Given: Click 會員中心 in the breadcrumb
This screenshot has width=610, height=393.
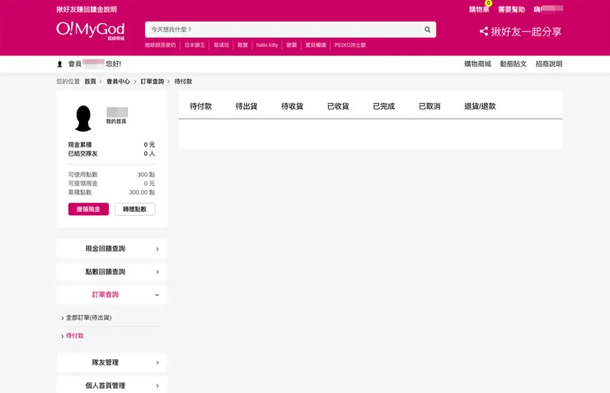Looking at the screenshot, I should click(x=118, y=82).
